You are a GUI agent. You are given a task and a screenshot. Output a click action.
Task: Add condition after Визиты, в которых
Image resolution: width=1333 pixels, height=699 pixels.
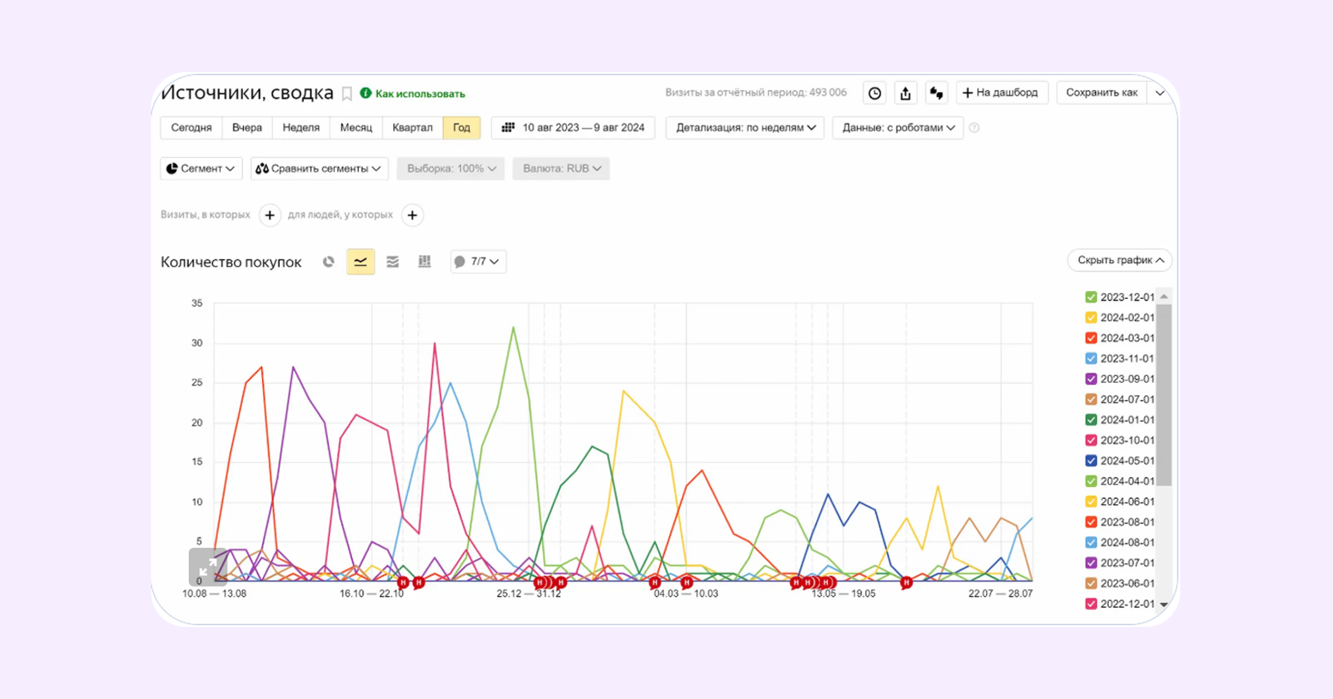[270, 215]
